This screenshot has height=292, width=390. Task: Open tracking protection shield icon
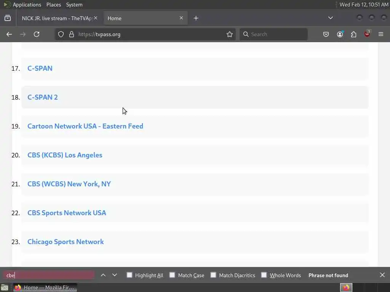[61, 34]
